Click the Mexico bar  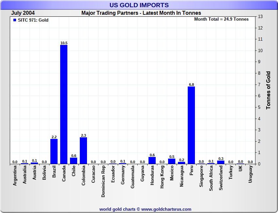(x=172, y=161)
